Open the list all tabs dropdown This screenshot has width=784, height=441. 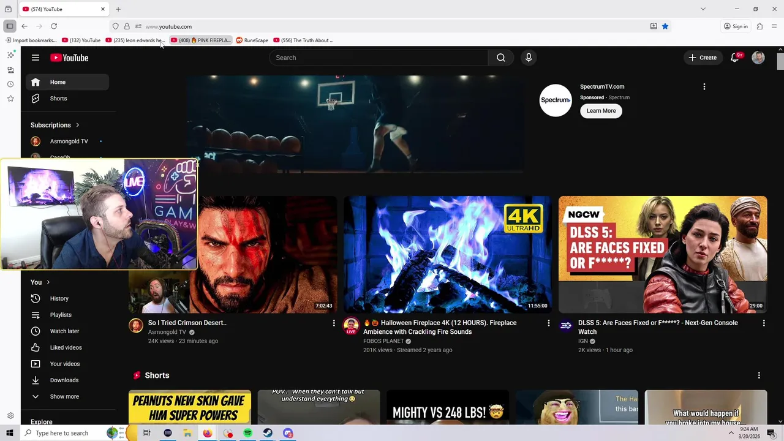703,9
